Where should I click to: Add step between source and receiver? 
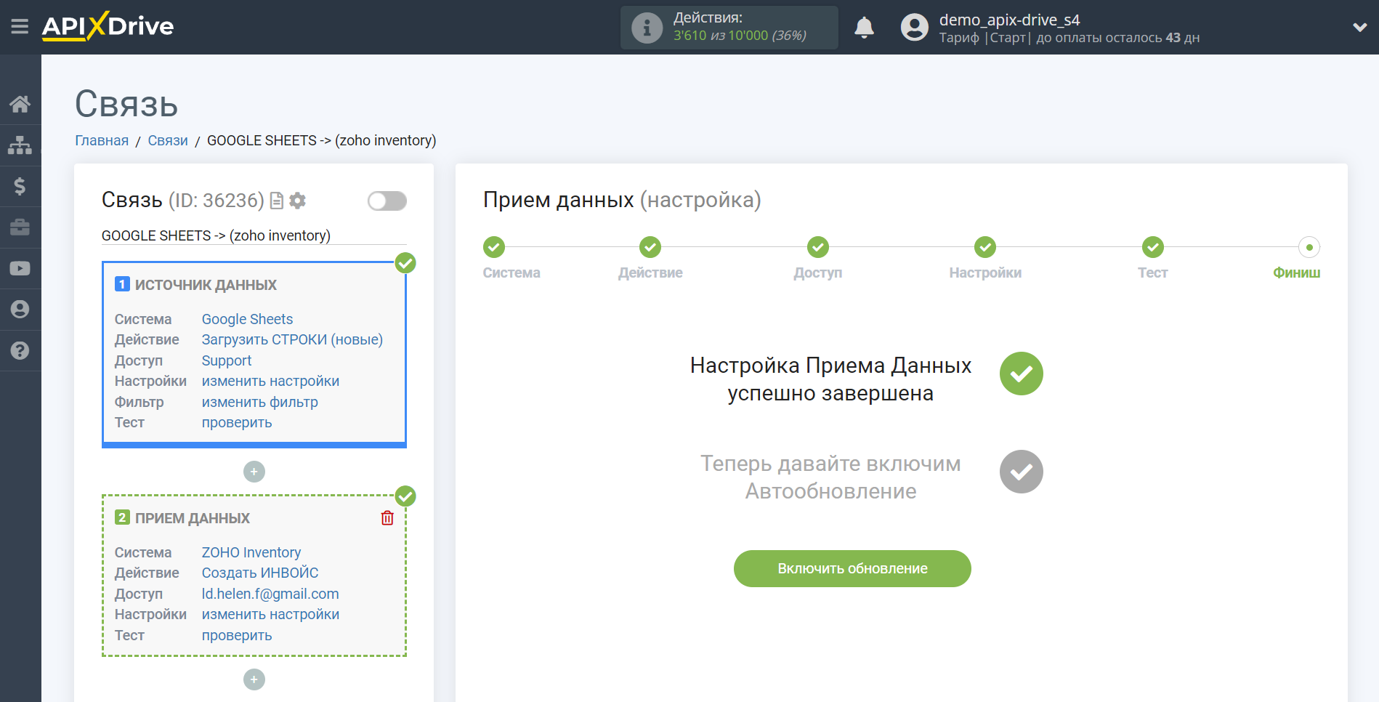[254, 472]
